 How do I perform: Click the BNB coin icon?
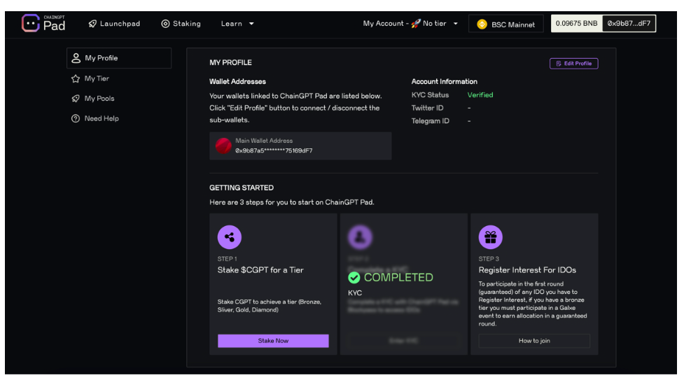click(x=482, y=24)
